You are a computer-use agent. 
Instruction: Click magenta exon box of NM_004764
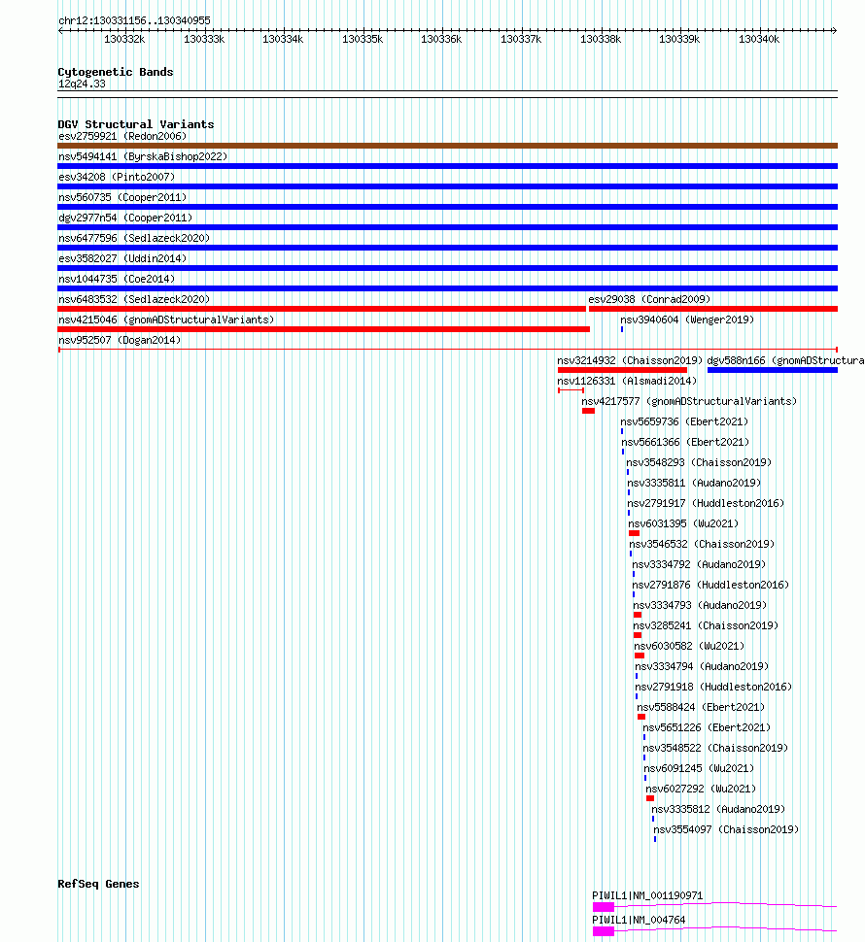click(x=604, y=931)
